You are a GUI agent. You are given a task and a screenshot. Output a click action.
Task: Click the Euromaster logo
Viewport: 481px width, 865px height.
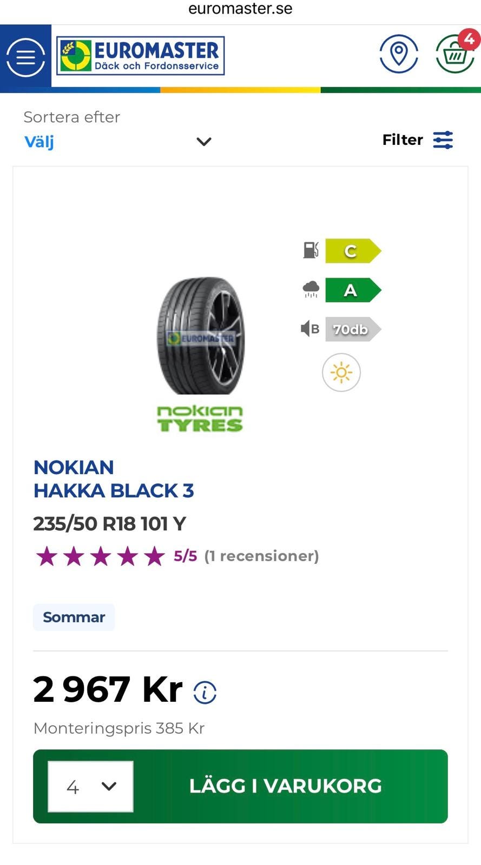pyautogui.click(x=140, y=56)
